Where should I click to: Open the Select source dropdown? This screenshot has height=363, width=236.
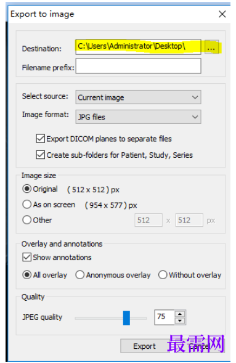(138, 97)
